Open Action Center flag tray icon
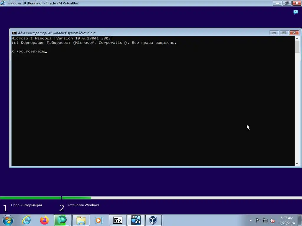The width and height of the screenshot is (302, 226). [x=258, y=220]
